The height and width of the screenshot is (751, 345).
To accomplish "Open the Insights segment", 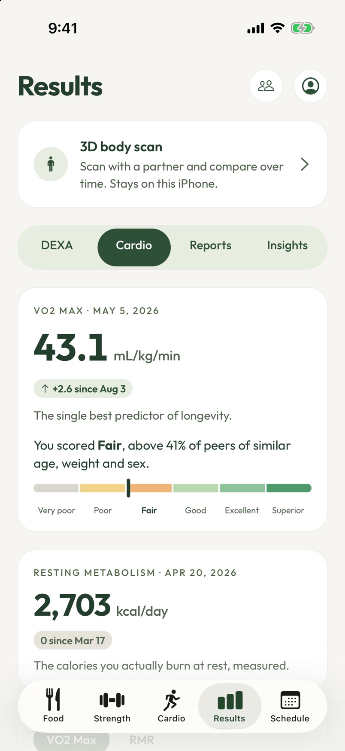I will click(x=287, y=245).
